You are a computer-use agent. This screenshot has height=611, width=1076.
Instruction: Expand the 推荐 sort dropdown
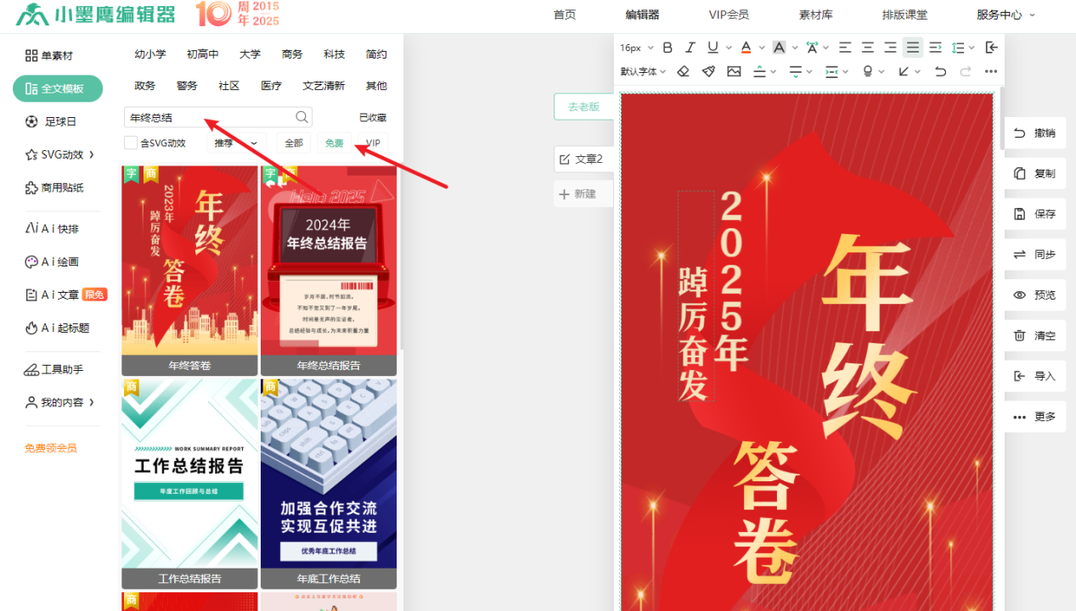tap(236, 143)
